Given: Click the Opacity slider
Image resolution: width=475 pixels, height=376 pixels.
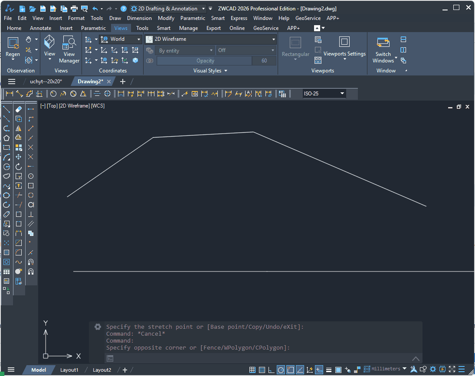Looking at the screenshot, I should point(204,61).
